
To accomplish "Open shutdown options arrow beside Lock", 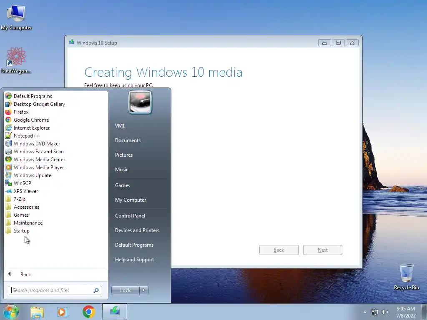I will (144, 290).
